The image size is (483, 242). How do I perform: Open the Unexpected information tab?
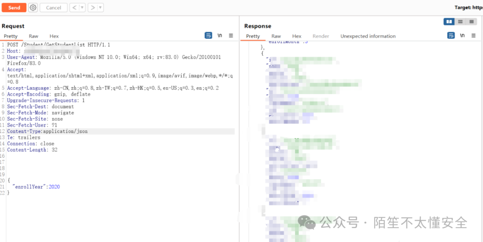368,36
